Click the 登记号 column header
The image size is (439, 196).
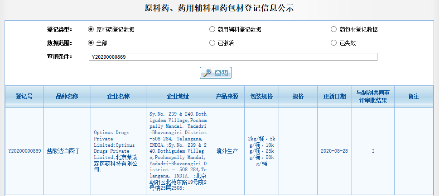24,97
